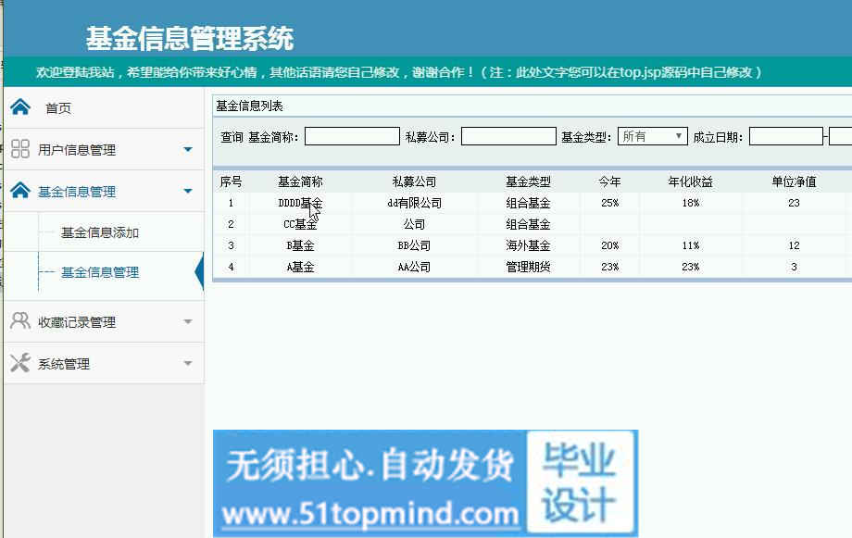Screen dimensions: 852x538
Task: Select 基金信息管理 submenu item
Action: tap(100, 272)
